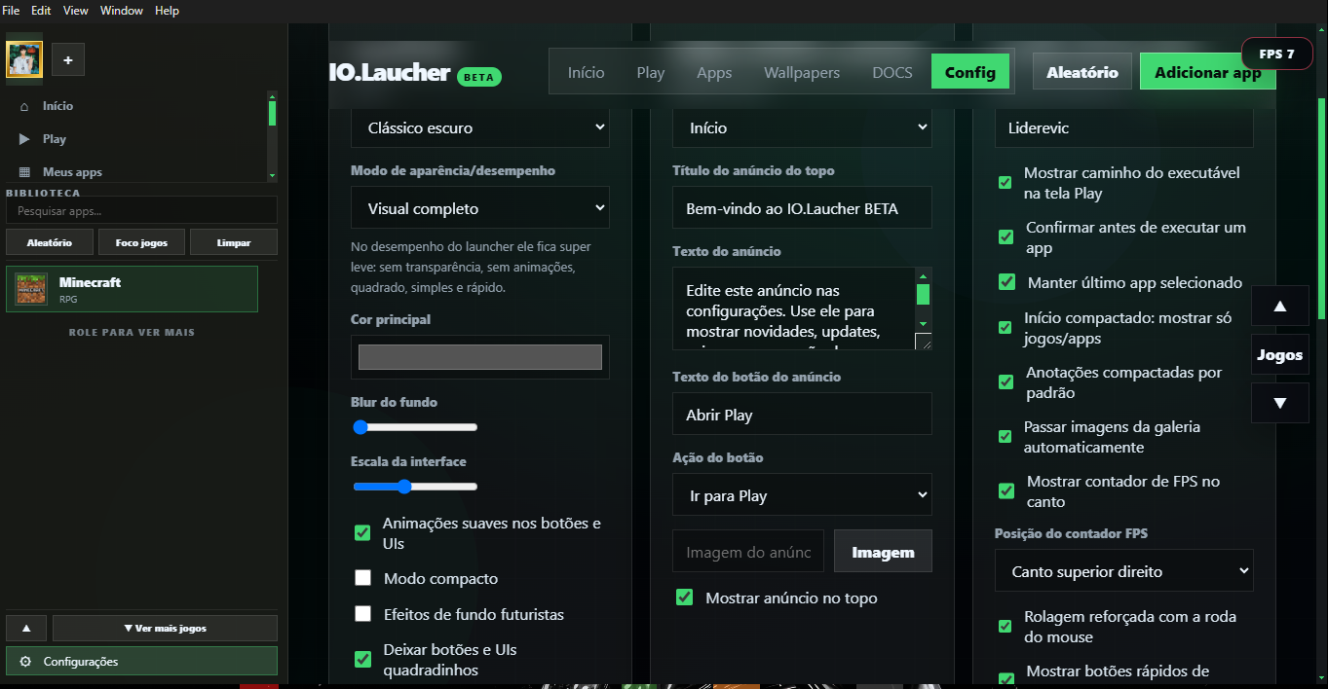Disable Mostrar contador de FPS no canto
Image resolution: width=1328 pixels, height=689 pixels.
point(1006,491)
